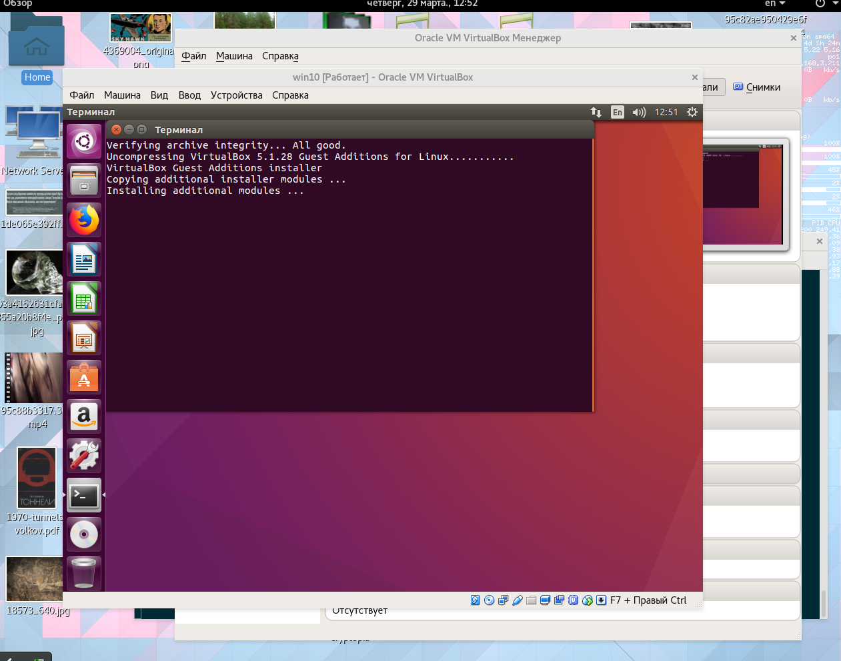This screenshot has width=841, height=661.
Task: Open the en input language dropdown
Action: tap(775, 4)
